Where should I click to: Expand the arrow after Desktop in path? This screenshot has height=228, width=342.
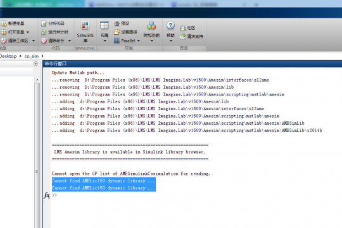[x=20, y=56]
